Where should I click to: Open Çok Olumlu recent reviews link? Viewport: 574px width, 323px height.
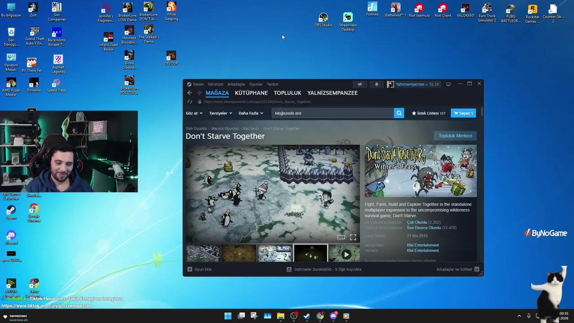[x=417, y=223]
